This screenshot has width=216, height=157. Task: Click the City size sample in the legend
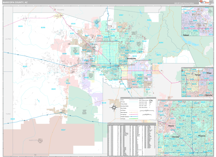point(150,101)
